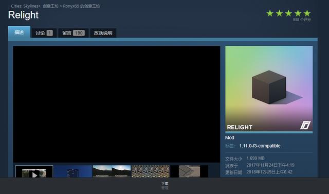Play the video thumbnail with play icon
The width and height of the screenshot is (329, 194).
coord(34,171)
